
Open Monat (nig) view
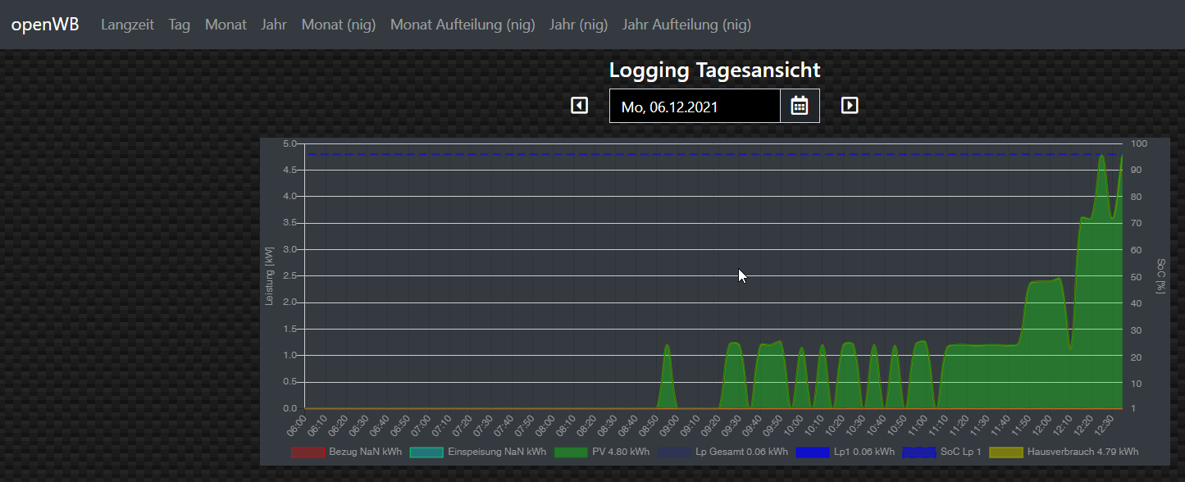click(339, 25)
